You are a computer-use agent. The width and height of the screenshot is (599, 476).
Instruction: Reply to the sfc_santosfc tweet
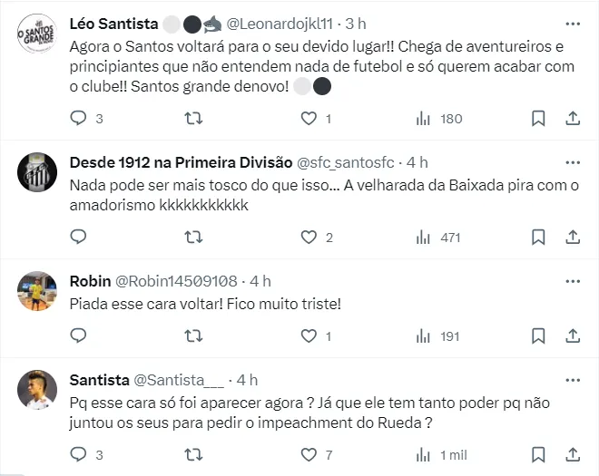click(x=79, y=237)
